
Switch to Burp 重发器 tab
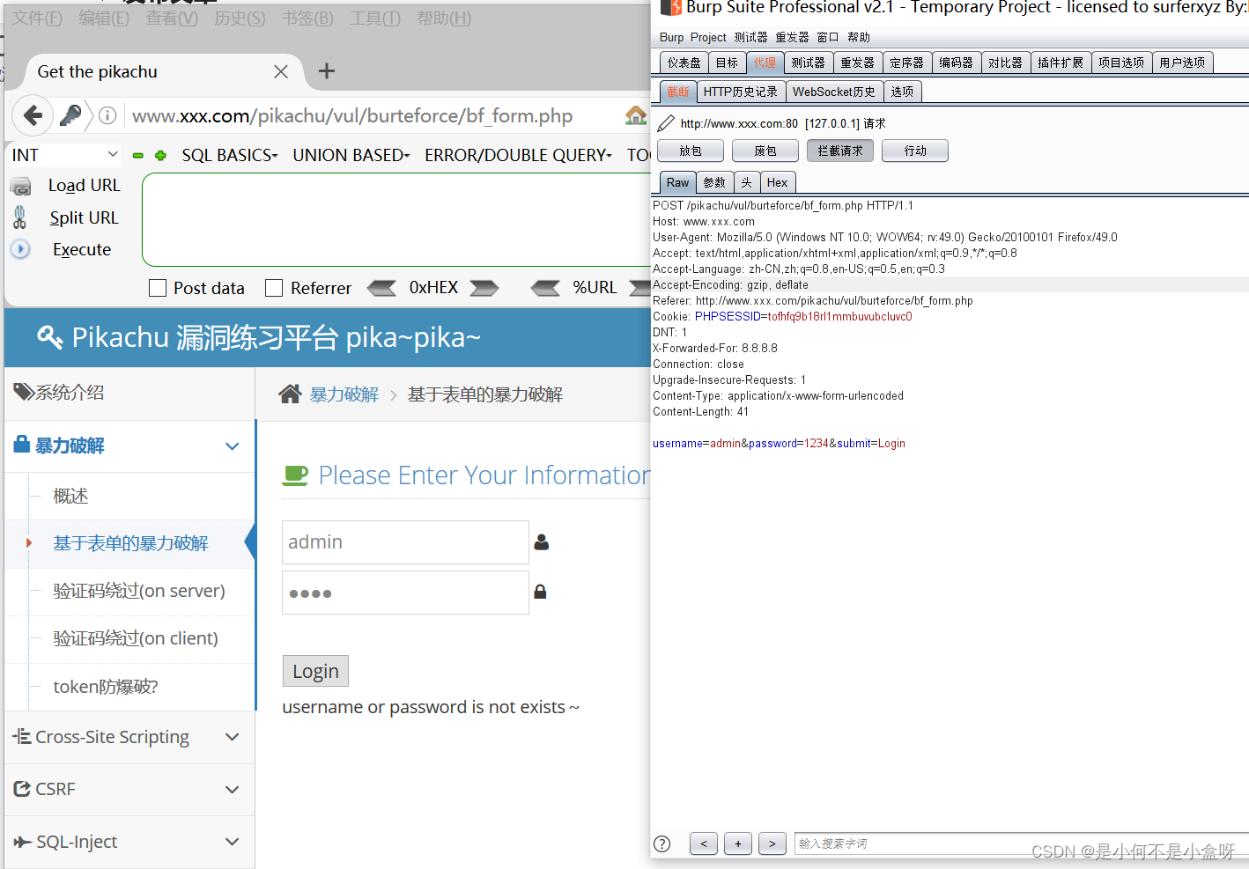[x=857, y=63]
